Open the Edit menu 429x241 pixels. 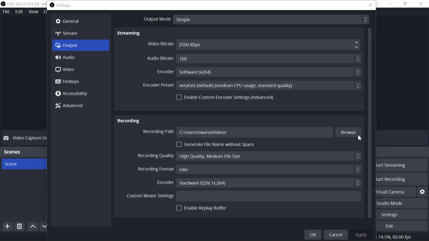point(19,11)
